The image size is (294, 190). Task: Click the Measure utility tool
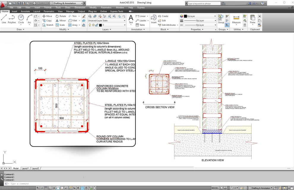coord(236,19)
